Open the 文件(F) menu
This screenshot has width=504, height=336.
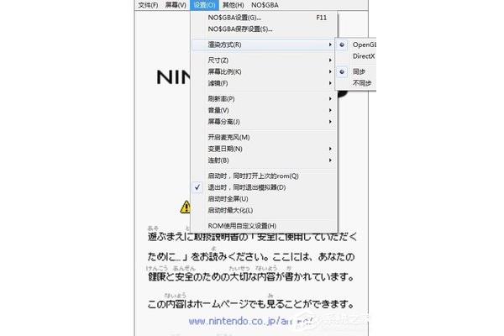click(x=148, y=5)
